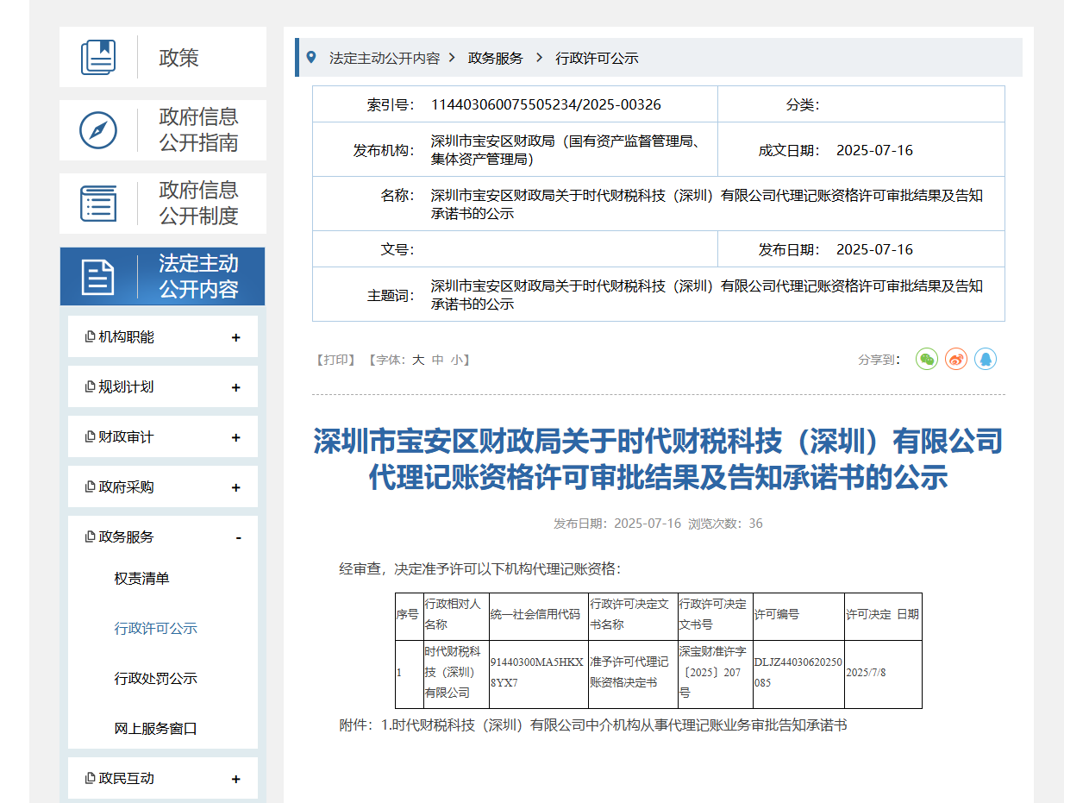Share the article via the Weibo icon

(x=955, y=359)
